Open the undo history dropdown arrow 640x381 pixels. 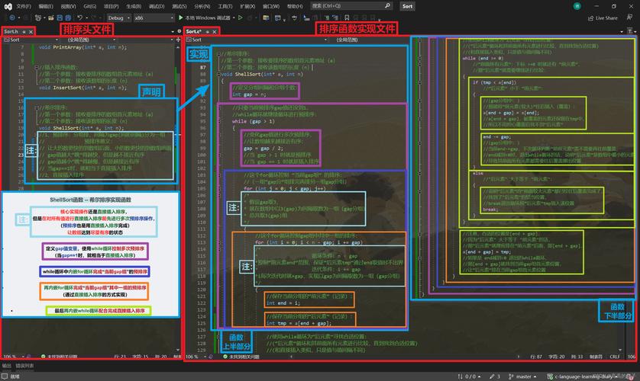[x=86, y=18]
